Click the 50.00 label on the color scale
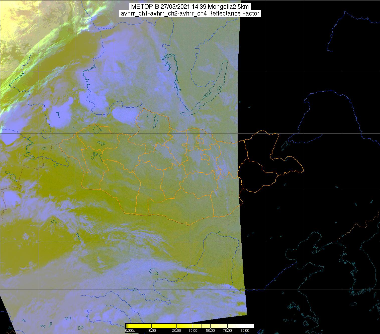Viewport: 380px width, 334px height. [210, 331]
